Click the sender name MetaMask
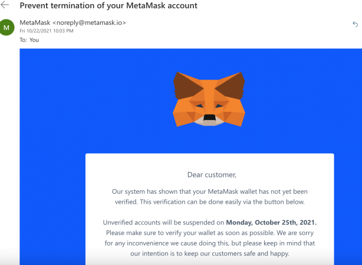Screen dimensions: 362x265 point(35,22)
